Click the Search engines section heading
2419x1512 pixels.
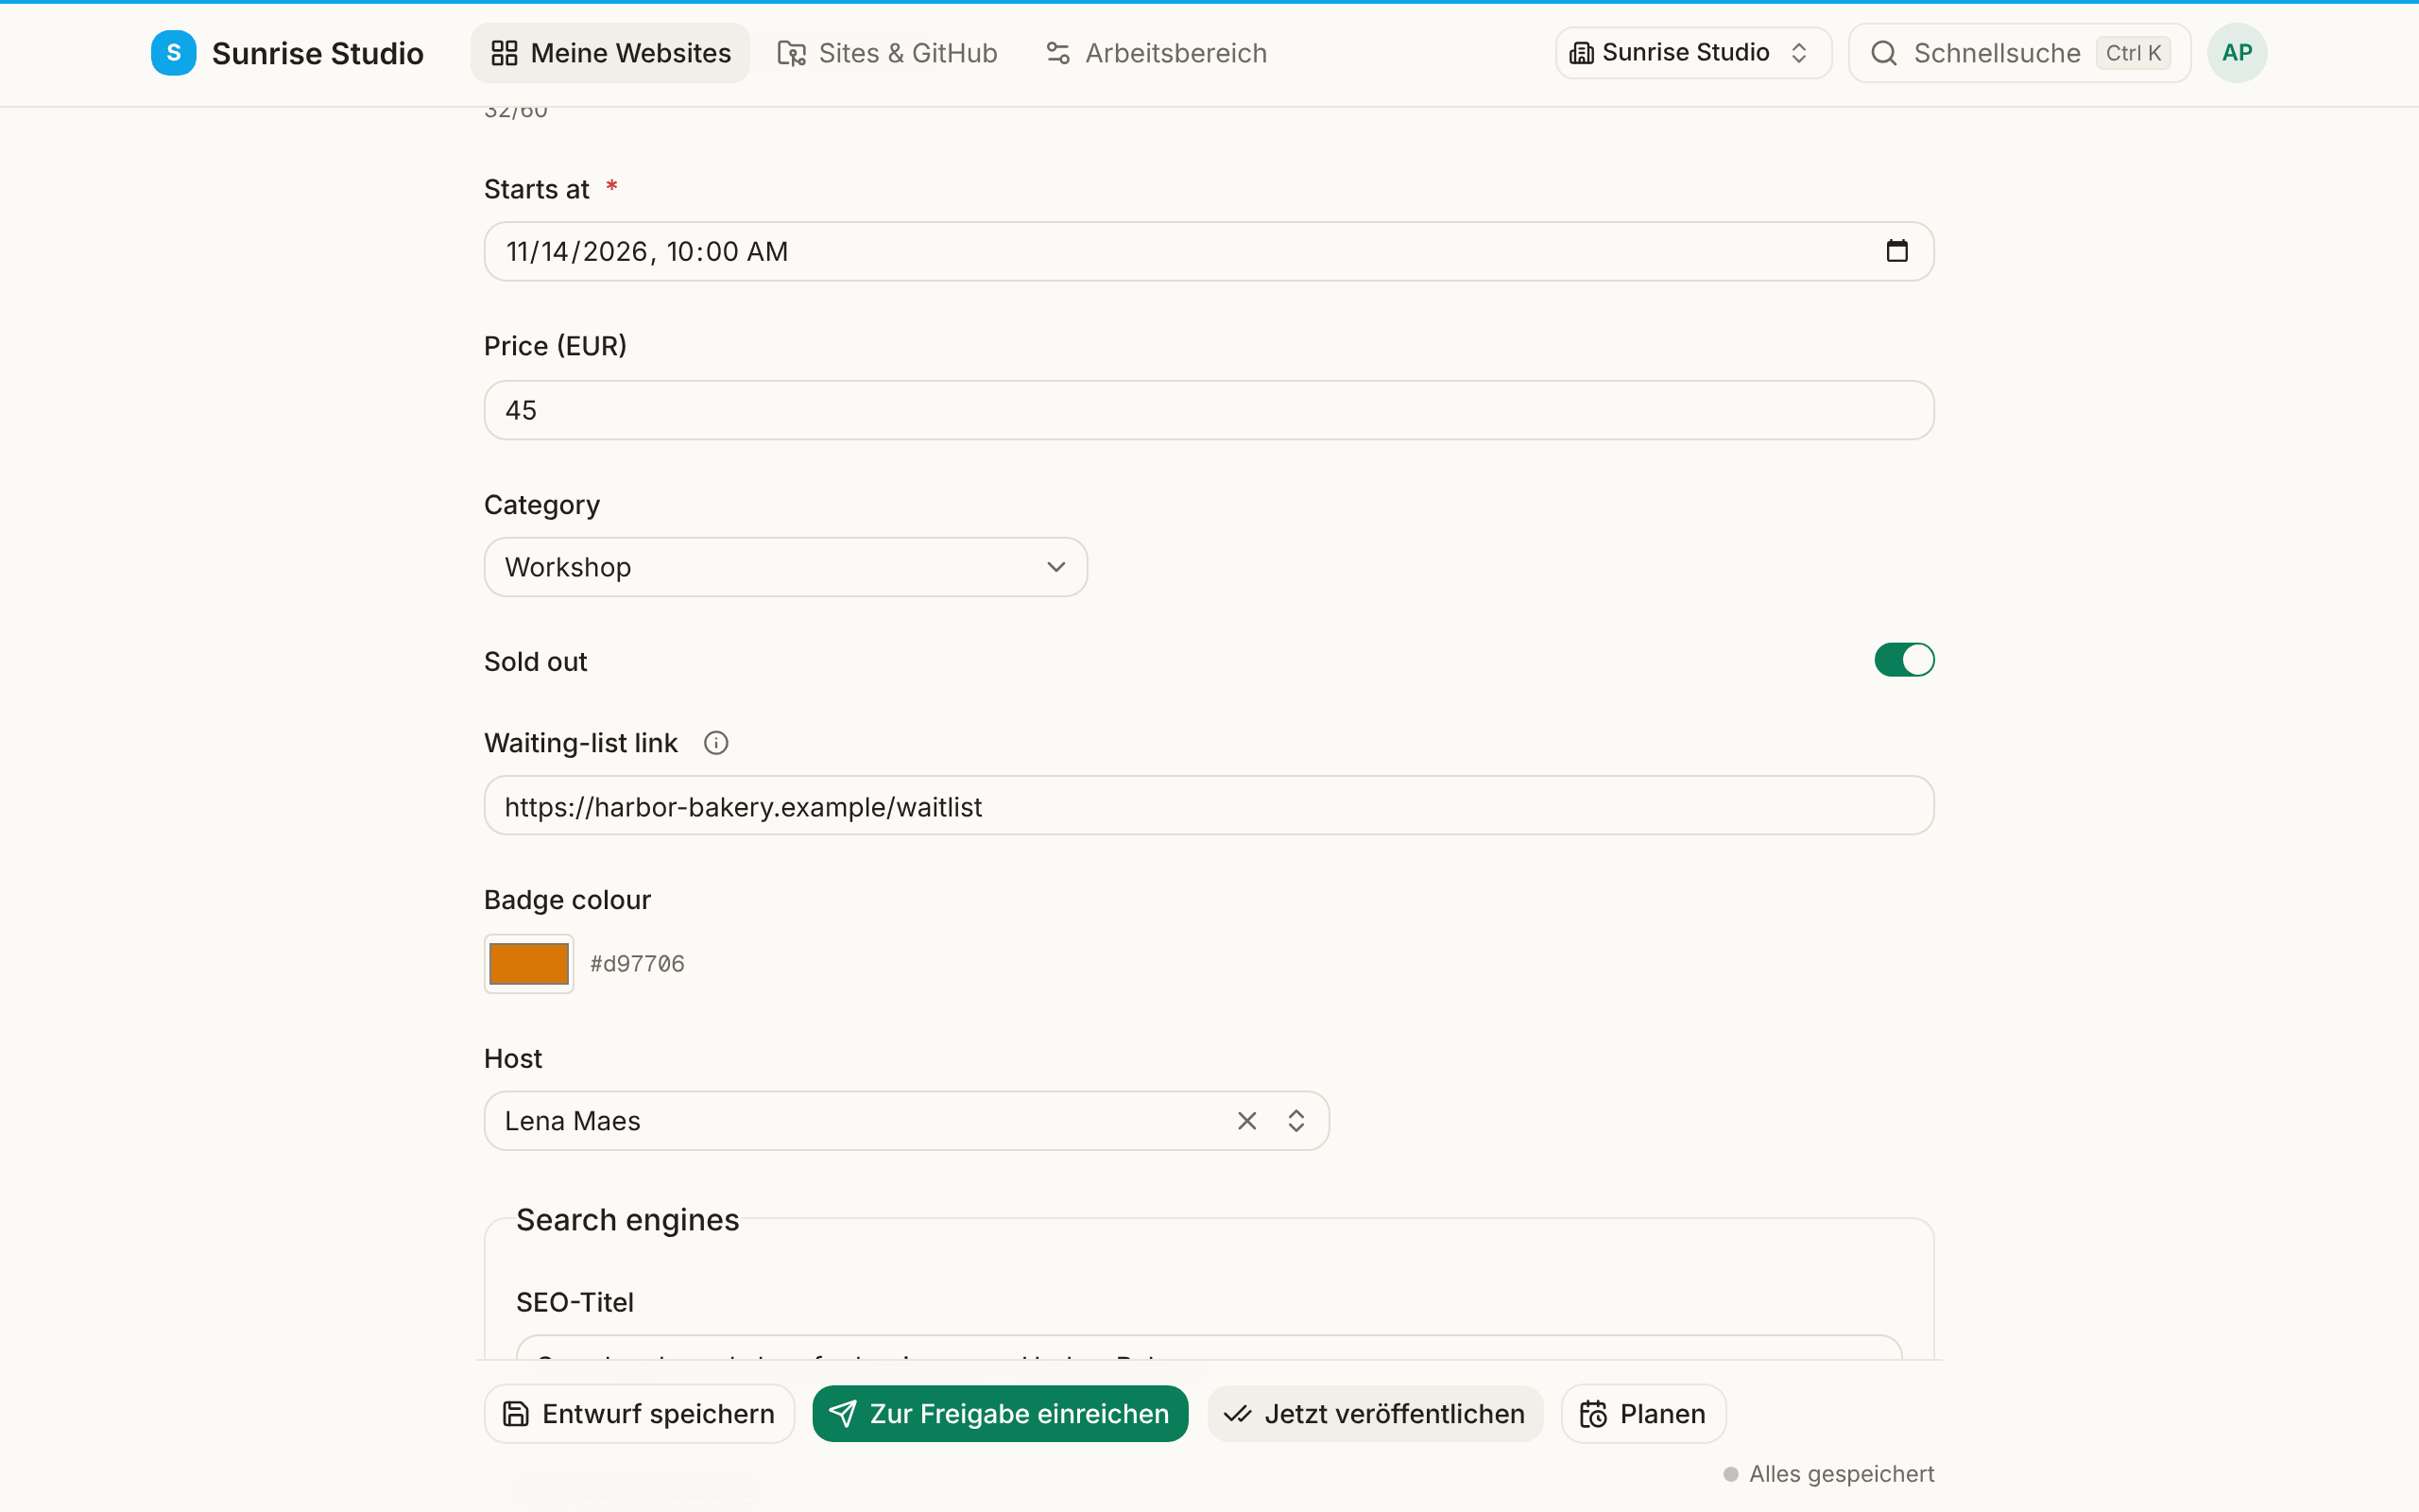pos(627,1220)
